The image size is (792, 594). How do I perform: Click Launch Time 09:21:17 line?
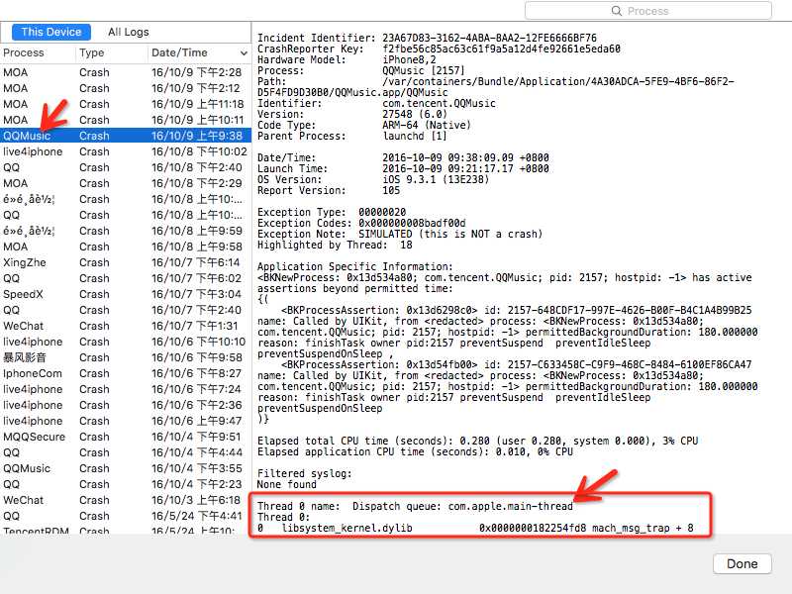coord(403,168)
